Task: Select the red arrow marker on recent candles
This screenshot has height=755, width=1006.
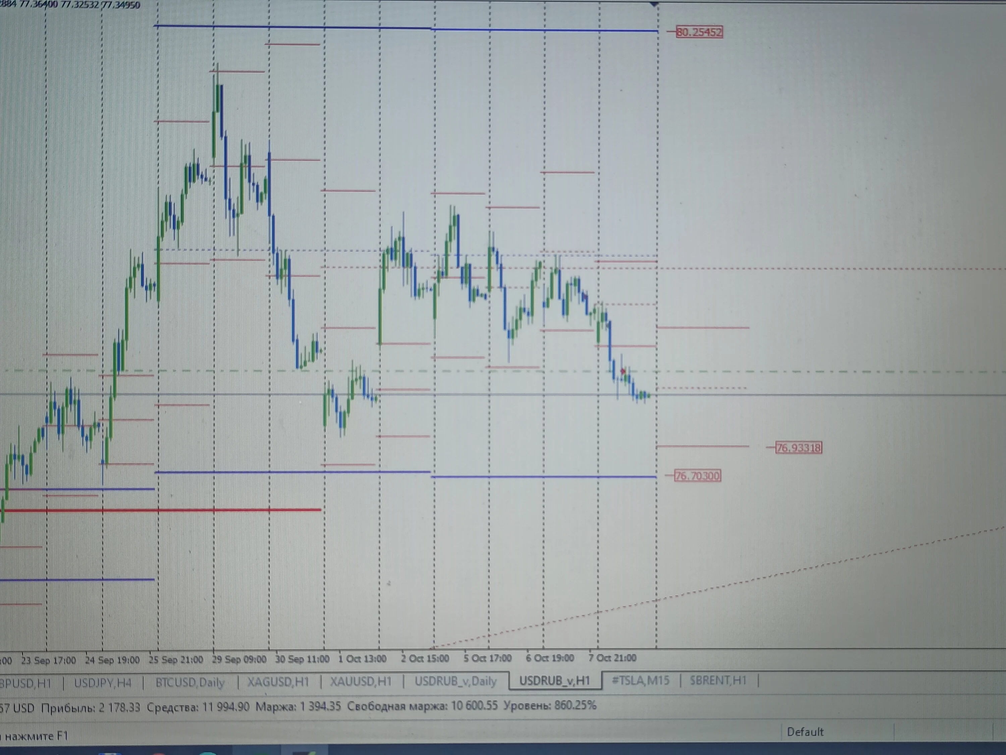Action: click(623, 371)
